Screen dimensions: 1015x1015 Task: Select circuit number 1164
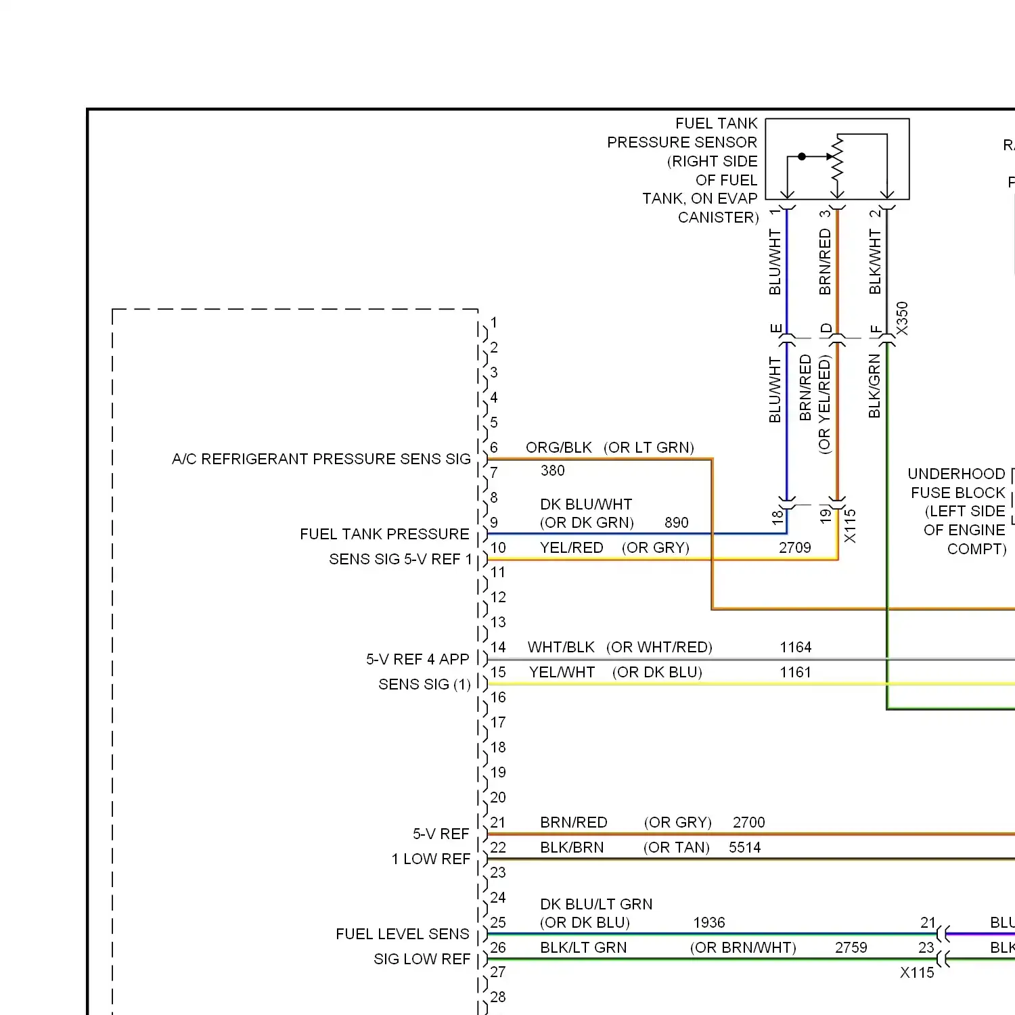point(796,647)
